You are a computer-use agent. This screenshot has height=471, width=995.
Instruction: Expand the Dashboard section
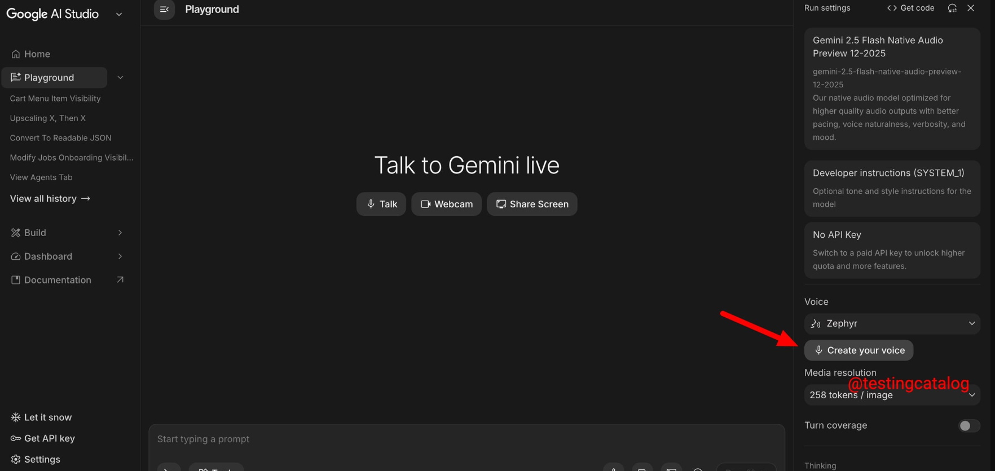pos(120,256)
